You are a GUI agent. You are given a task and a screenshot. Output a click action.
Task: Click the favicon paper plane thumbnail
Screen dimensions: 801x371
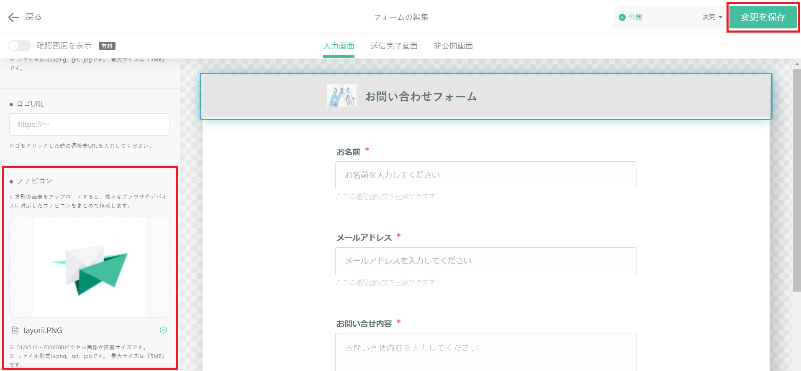[x=90, y=267]
